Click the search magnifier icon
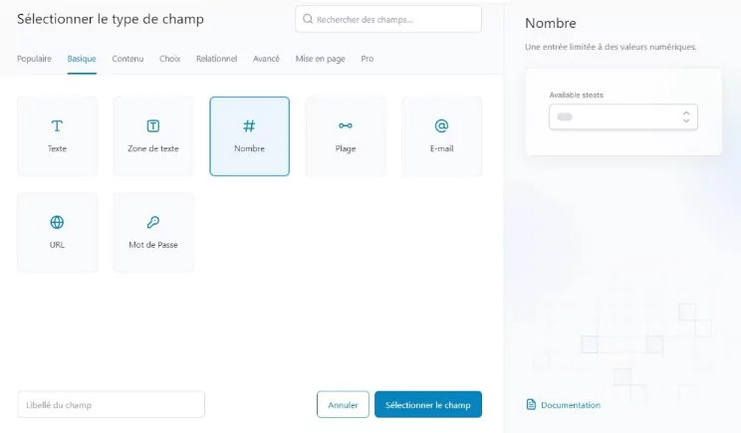The width and height of the screenshot is (741, 433). pyautogui.click(x=308, y=19)
